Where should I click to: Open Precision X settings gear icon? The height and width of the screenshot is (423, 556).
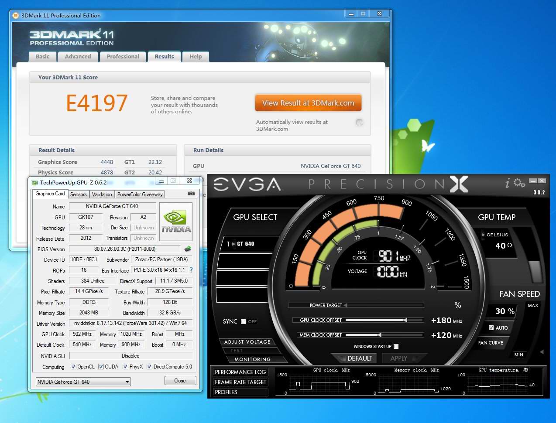coord(519,183)
